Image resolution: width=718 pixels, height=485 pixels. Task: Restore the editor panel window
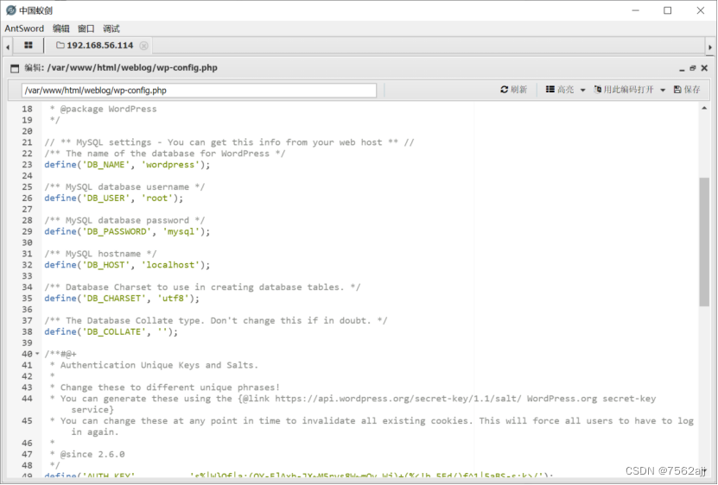[x=693, y=68]
